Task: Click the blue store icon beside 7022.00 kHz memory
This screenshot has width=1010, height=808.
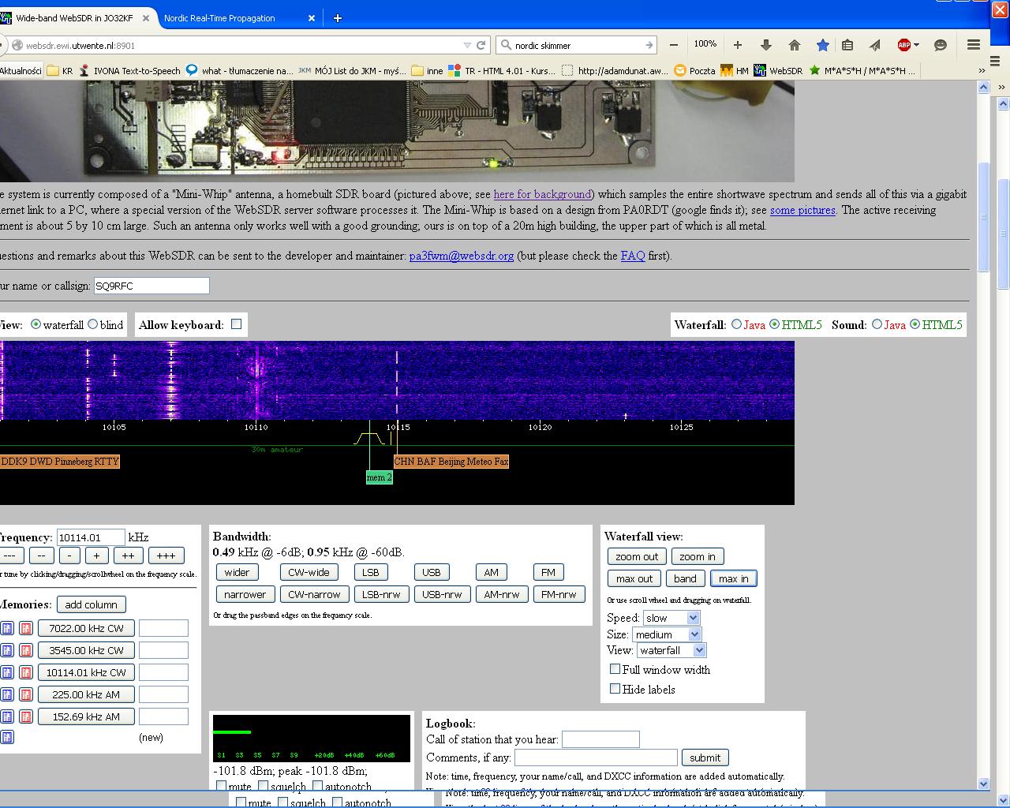Action: (7, 629)
